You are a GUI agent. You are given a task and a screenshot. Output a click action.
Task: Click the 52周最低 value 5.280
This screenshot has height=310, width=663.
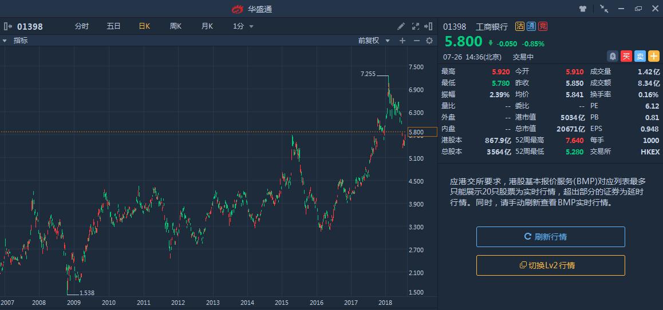(x=575, y=152)
